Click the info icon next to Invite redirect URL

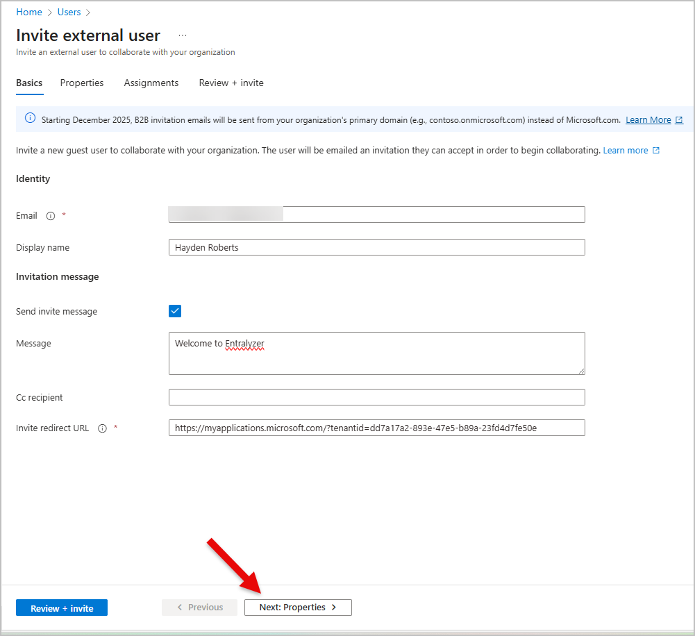click(x=102, y=427)
